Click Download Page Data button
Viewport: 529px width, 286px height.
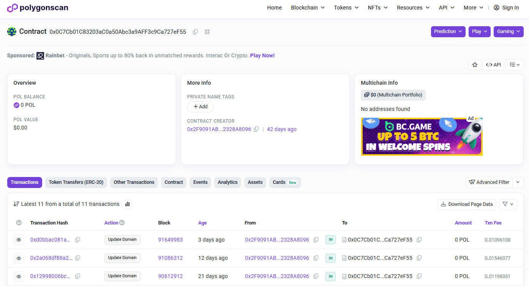click(467, 204)
